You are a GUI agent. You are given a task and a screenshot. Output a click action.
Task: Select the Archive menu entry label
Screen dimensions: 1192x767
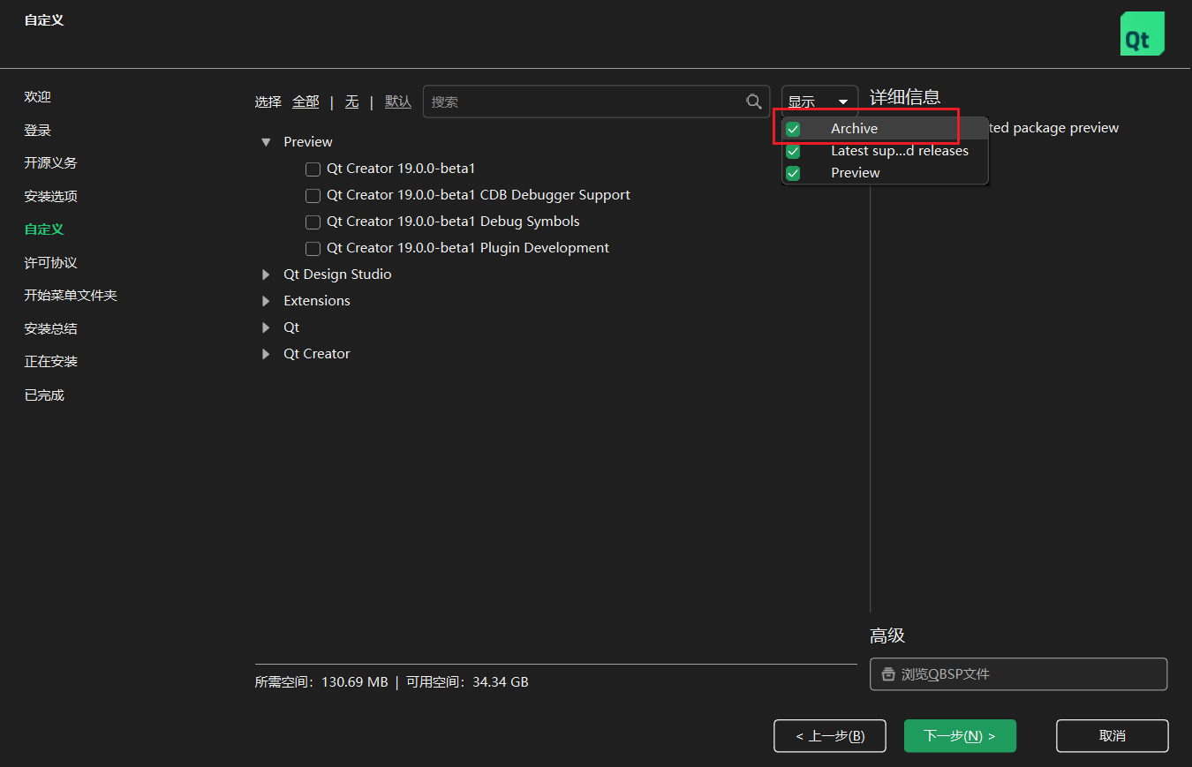[x=854, y=129]
